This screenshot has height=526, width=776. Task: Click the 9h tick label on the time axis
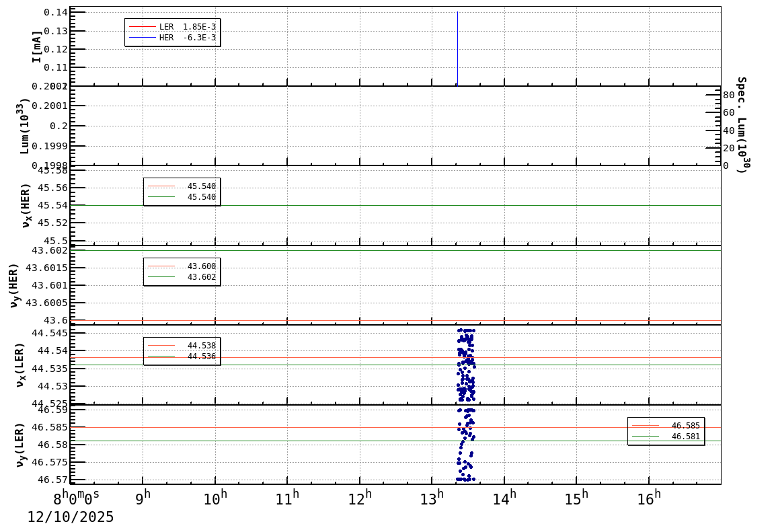[143, 498]
